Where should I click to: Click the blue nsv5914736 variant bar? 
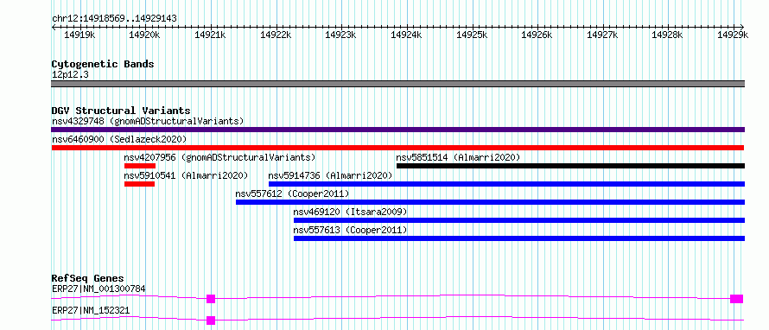click(x=506, y=184)
